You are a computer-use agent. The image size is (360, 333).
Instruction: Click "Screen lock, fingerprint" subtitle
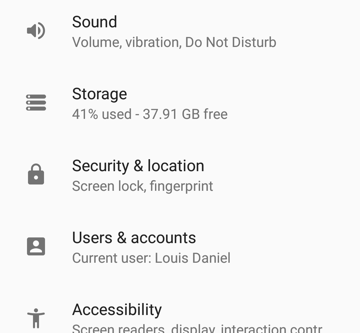142,186
